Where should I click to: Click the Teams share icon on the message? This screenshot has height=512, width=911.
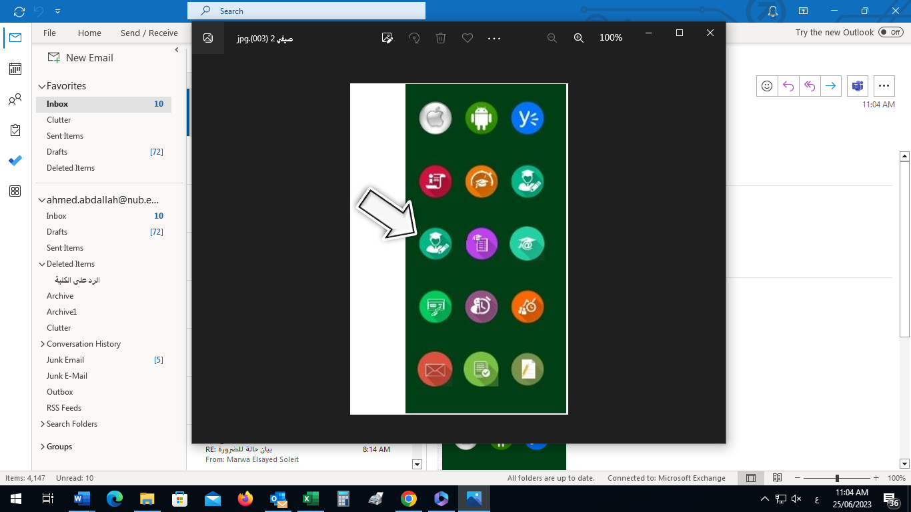[x=857, y=86]
